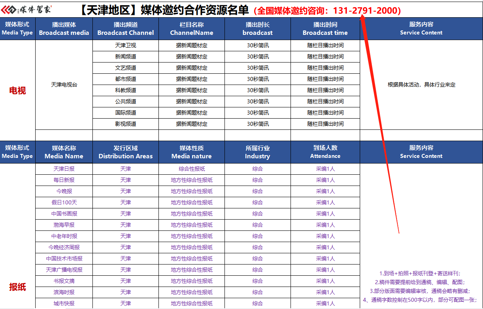Viewport: 483px width, 309px height.
Task: Click the red 报纸 media type label
Action: click(18, 287)
